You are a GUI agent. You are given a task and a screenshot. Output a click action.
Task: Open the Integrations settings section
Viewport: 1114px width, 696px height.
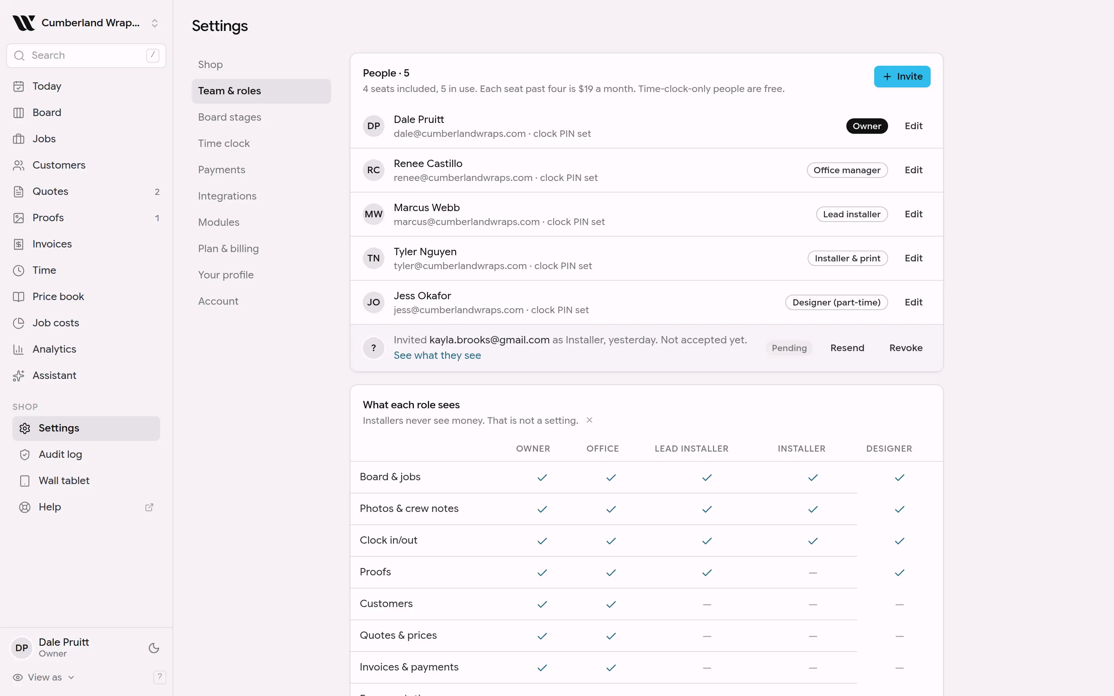pyautogui.click(x=261, y=196)
